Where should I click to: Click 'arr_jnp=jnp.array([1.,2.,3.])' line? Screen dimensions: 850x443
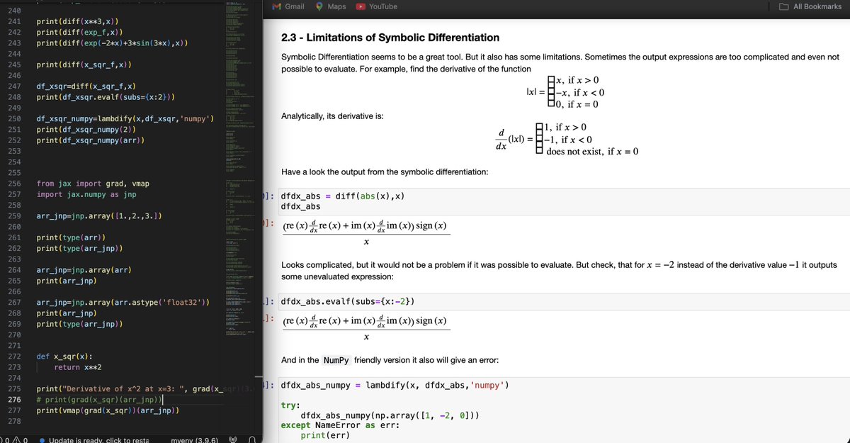click(99, 215)
